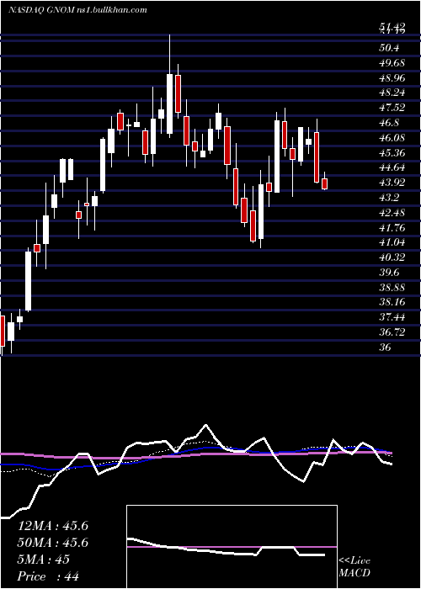
Task: Select the 36 price level label
Action: point(386,347)
